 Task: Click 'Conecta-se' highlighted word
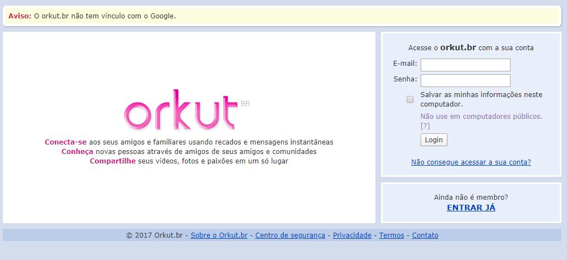click(66, 142)
